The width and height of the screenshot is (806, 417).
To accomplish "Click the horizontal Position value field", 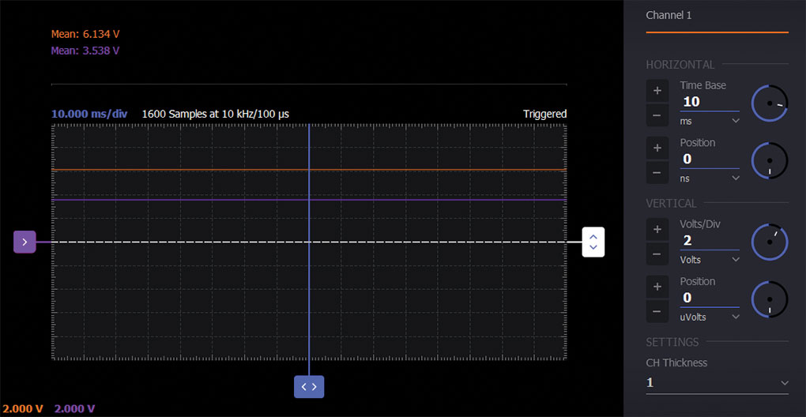I will coord(710,160).
